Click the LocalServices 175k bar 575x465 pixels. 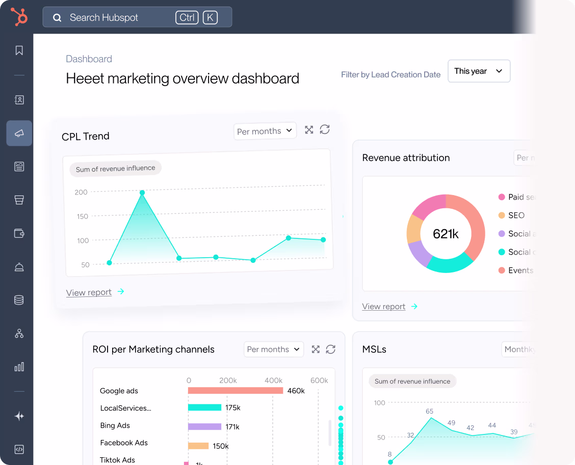204,407
